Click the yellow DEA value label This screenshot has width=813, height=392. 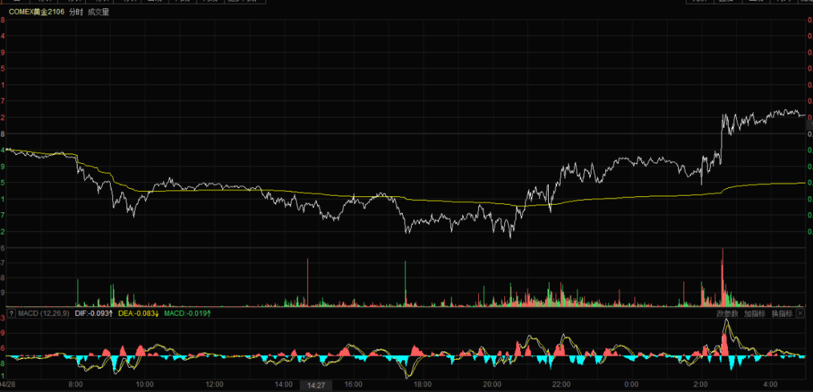[x=139, y=313]
